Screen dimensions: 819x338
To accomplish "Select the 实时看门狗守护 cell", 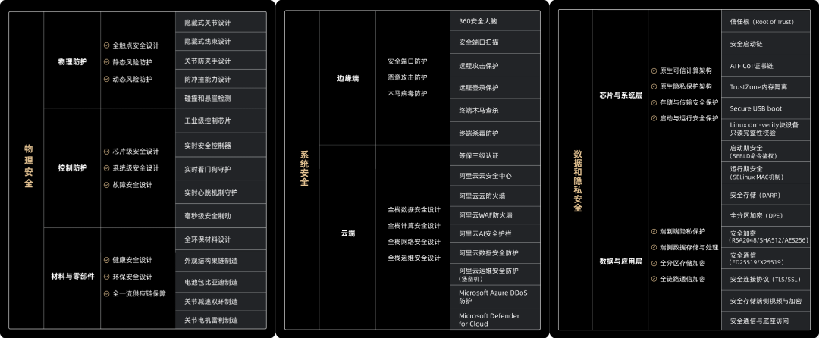I will click(221, 169).
